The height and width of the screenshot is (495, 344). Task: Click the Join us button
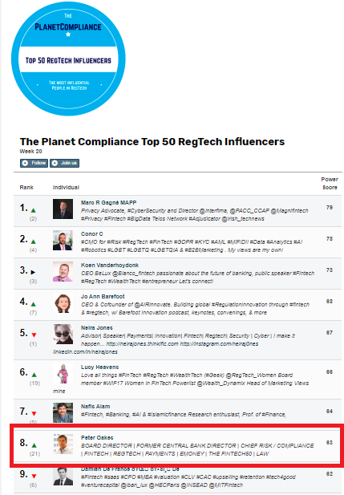(64, 163)
